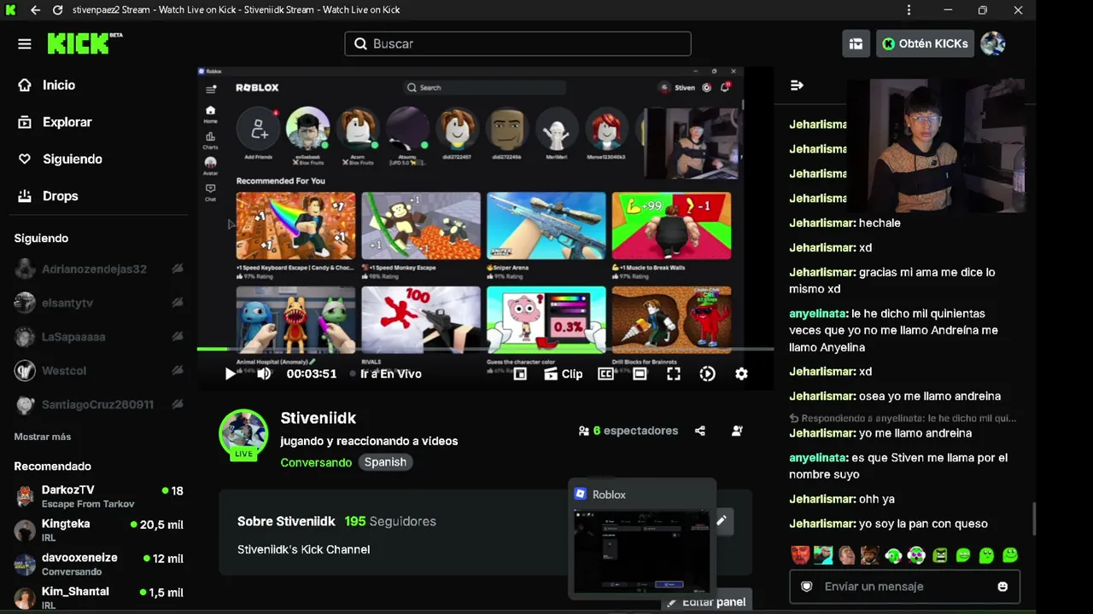Open the playback speed icon beside settings
This screenshot has width=1093, height=614.
(x=707, y=374)
